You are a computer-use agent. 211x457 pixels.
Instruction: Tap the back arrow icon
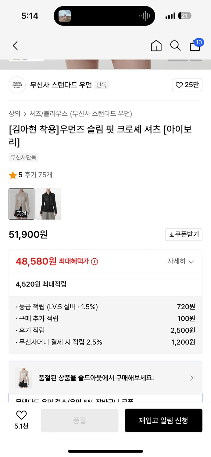15,46
